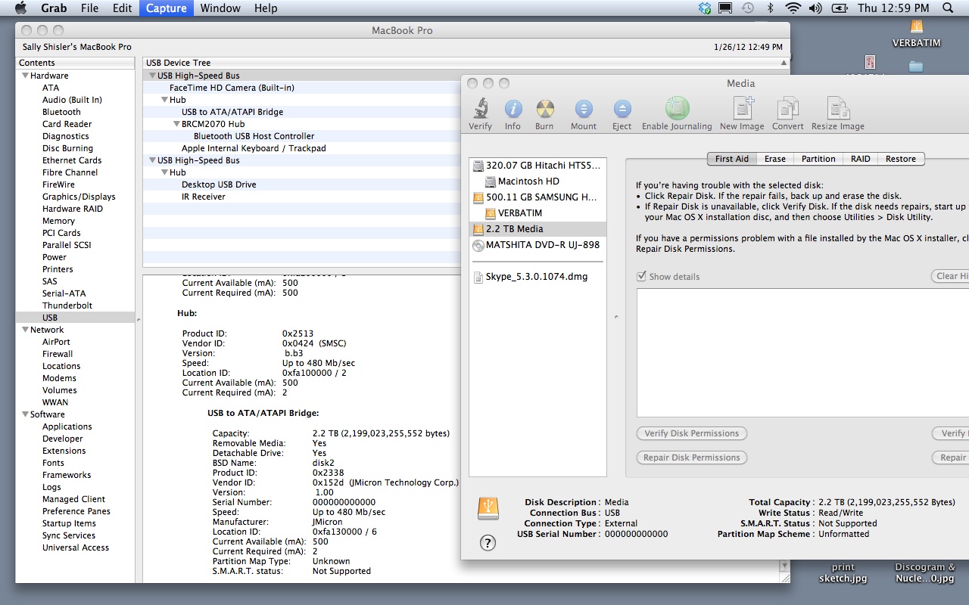Select the 2.2 TB Media disk
This screenshot has height=605, width=969.
537,229
